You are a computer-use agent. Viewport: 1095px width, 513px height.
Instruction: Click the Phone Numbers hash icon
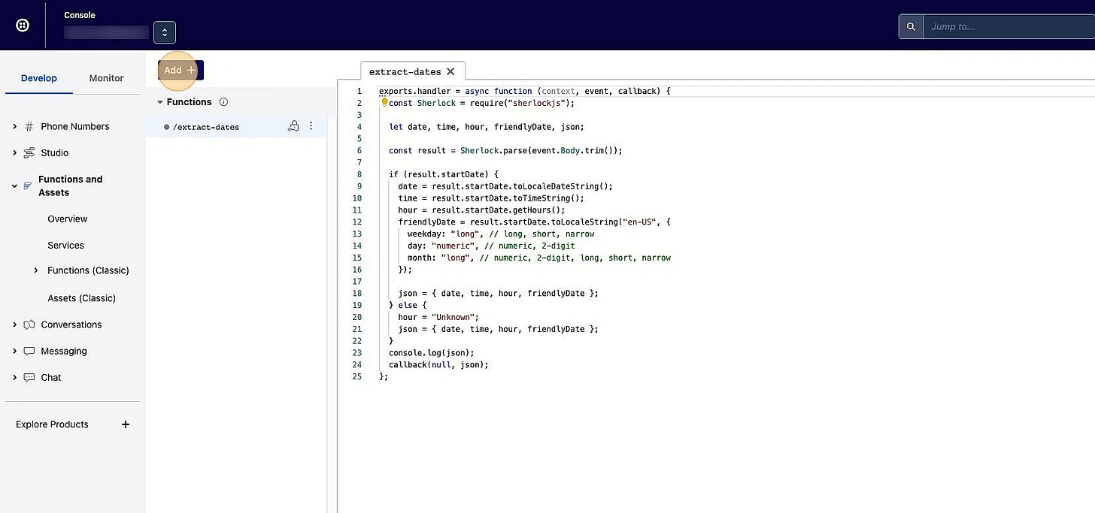(29, 126)
